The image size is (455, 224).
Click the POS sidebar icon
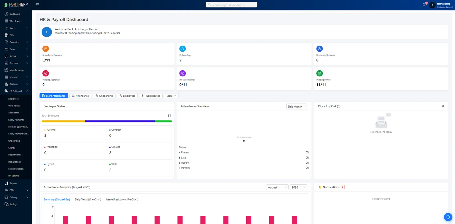(6, 35)
